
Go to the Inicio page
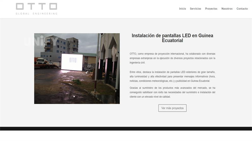(x=183, y=9)
